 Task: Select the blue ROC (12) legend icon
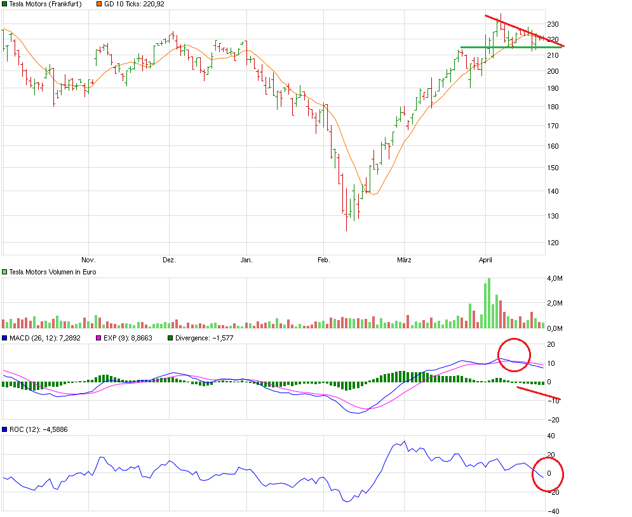click(6, 429)
